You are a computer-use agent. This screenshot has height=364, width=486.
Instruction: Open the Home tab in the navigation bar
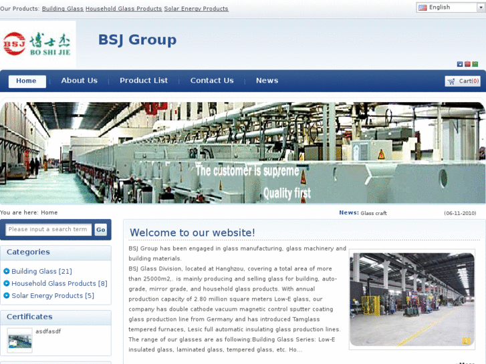(x=27, y=81)
